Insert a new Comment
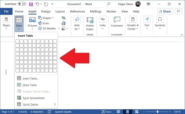 pos(117,22)
